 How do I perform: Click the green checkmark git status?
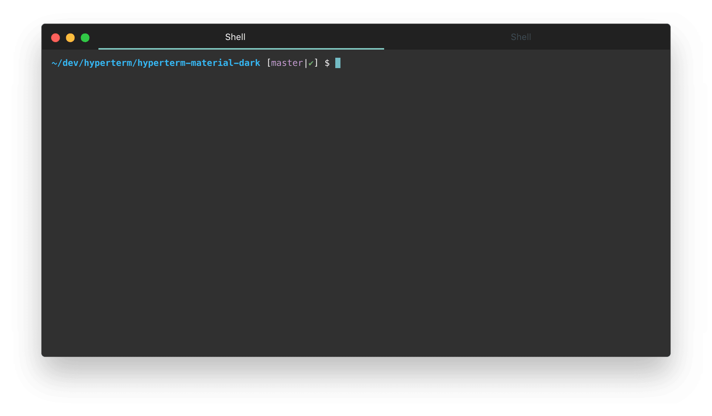pos(311,63)
